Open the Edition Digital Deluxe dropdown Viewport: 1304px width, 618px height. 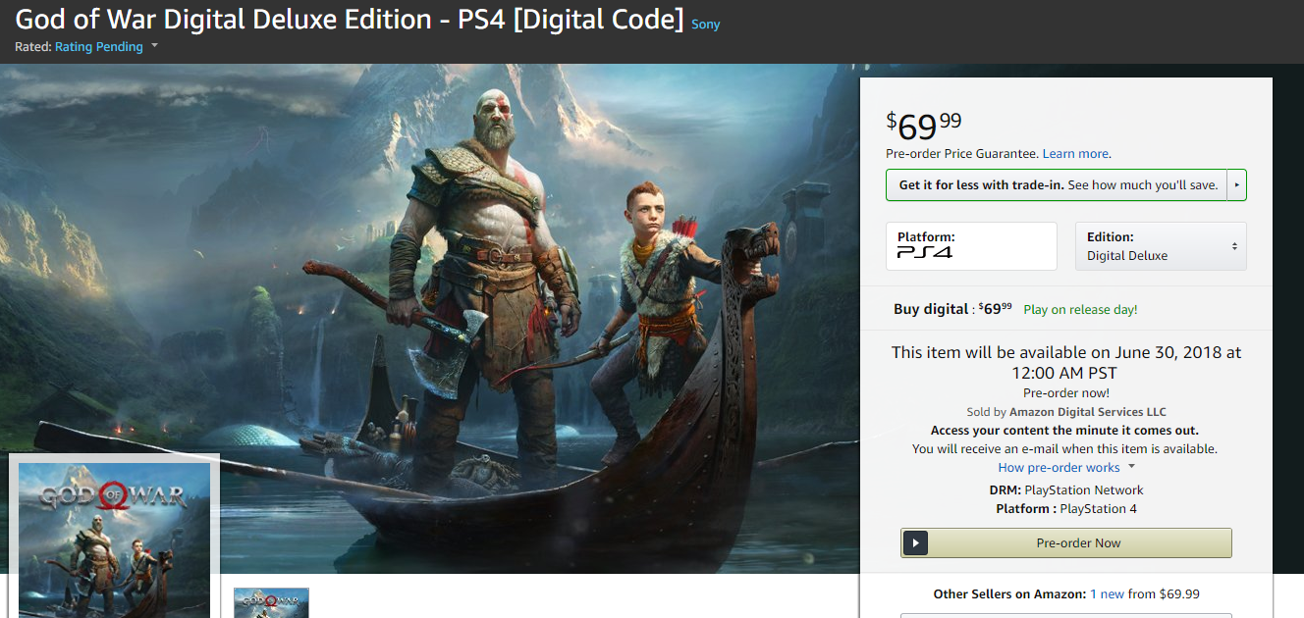click(1161, 246)
